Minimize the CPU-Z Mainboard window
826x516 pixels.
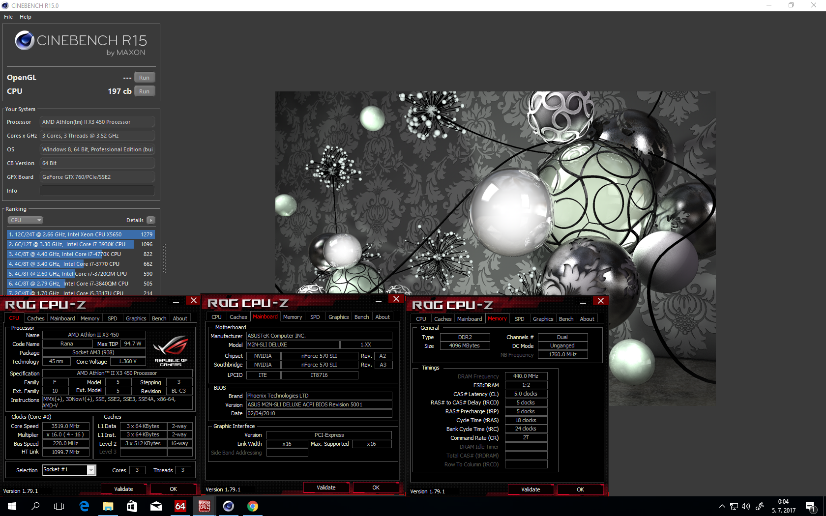(x=379, y=300)
